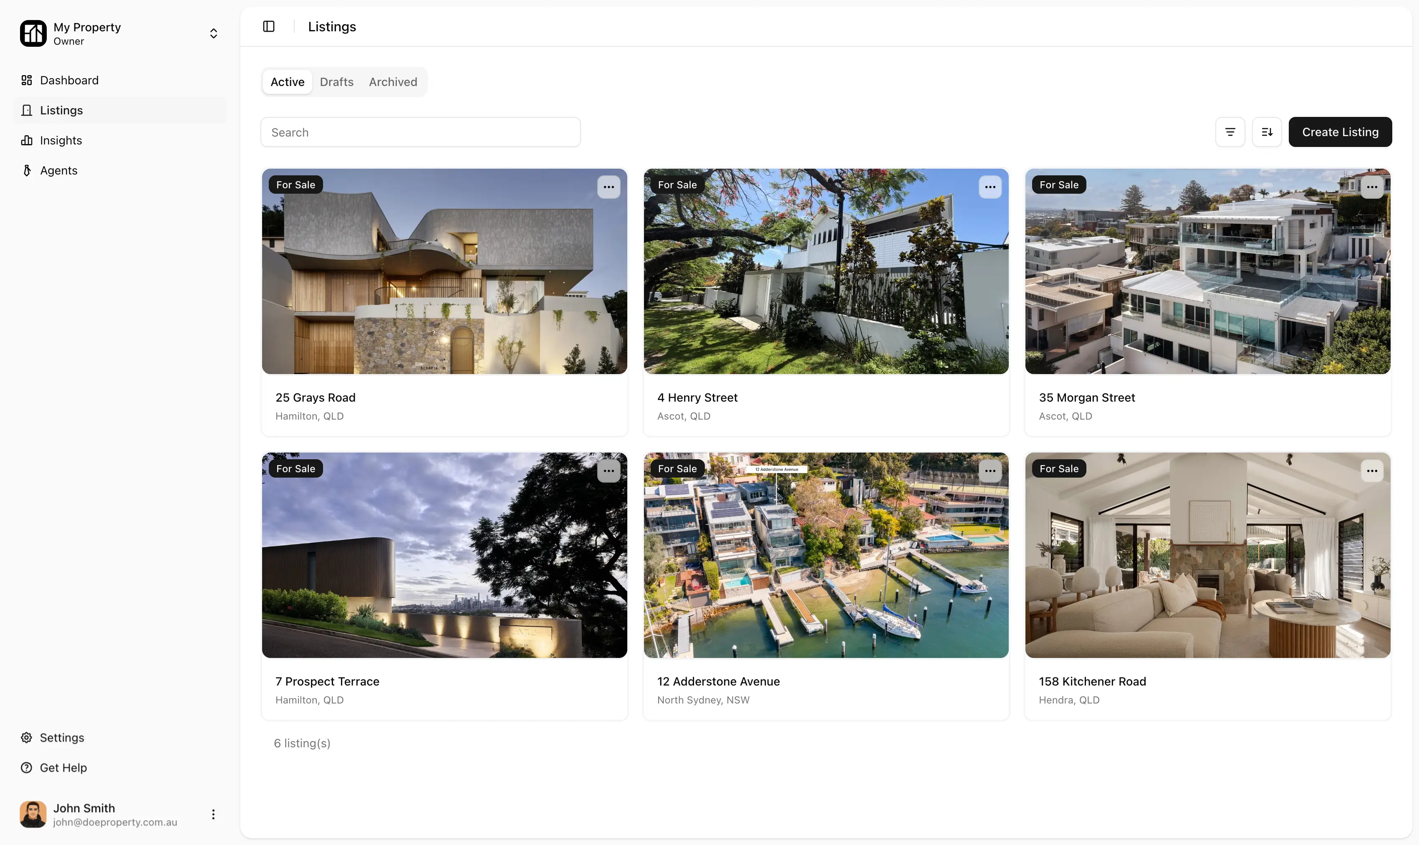This screenshot has height=845, width=1419.
Task: Open the Agents page
Action: pos(58,171)
